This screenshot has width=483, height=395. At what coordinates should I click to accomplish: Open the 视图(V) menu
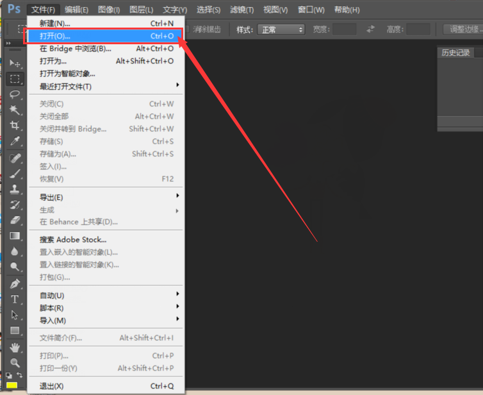pos(275,10)
